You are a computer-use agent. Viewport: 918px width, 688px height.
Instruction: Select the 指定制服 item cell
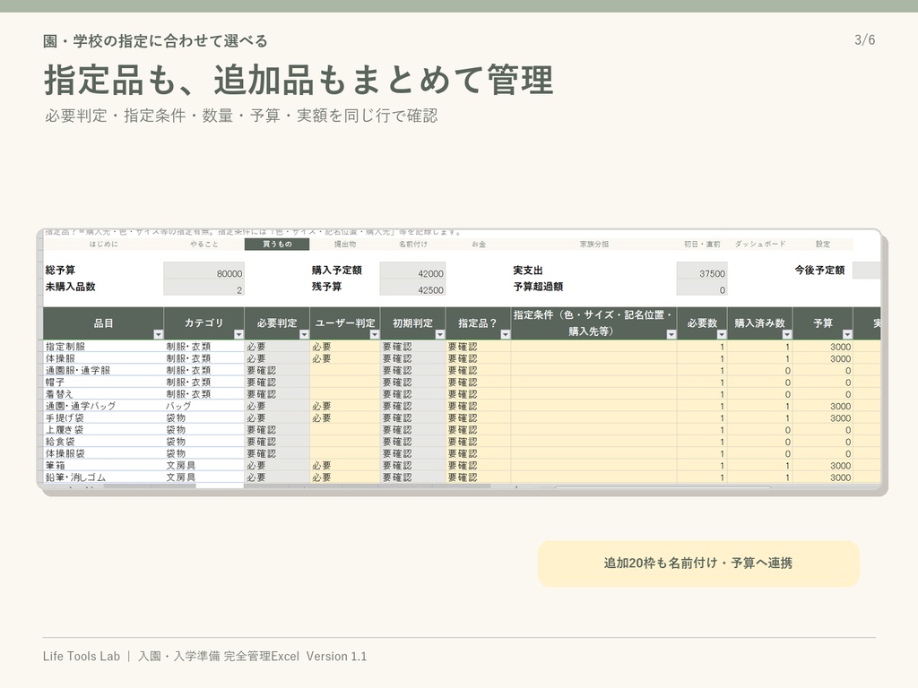pyautogui.click(x=104, y=347)
